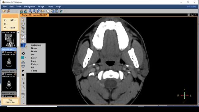Choose Brain window preset
Screen dimensions: 199x112
tap(34, 51)
